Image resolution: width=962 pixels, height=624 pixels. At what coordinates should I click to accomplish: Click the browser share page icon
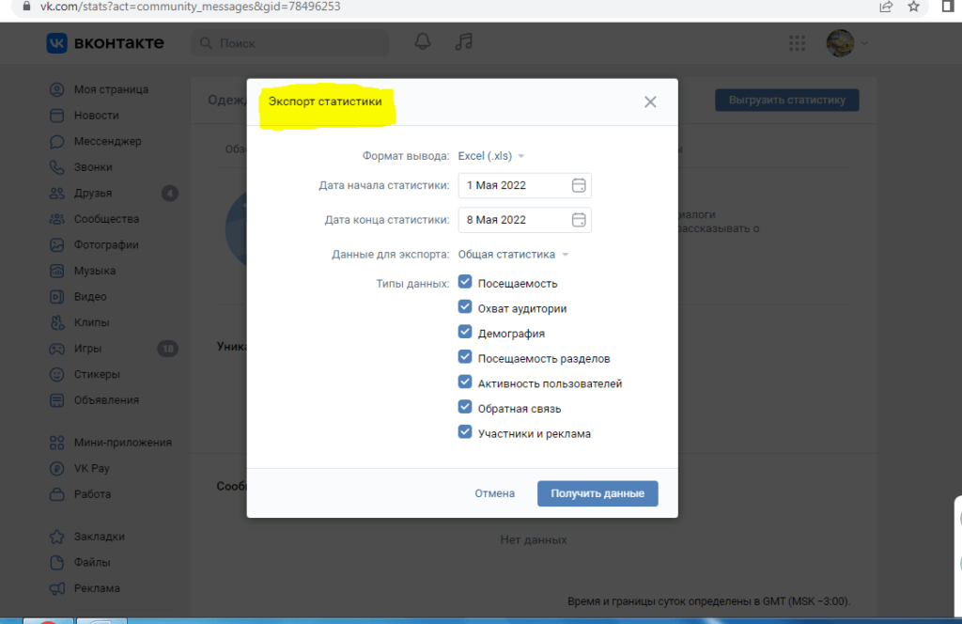click(886, 7)
